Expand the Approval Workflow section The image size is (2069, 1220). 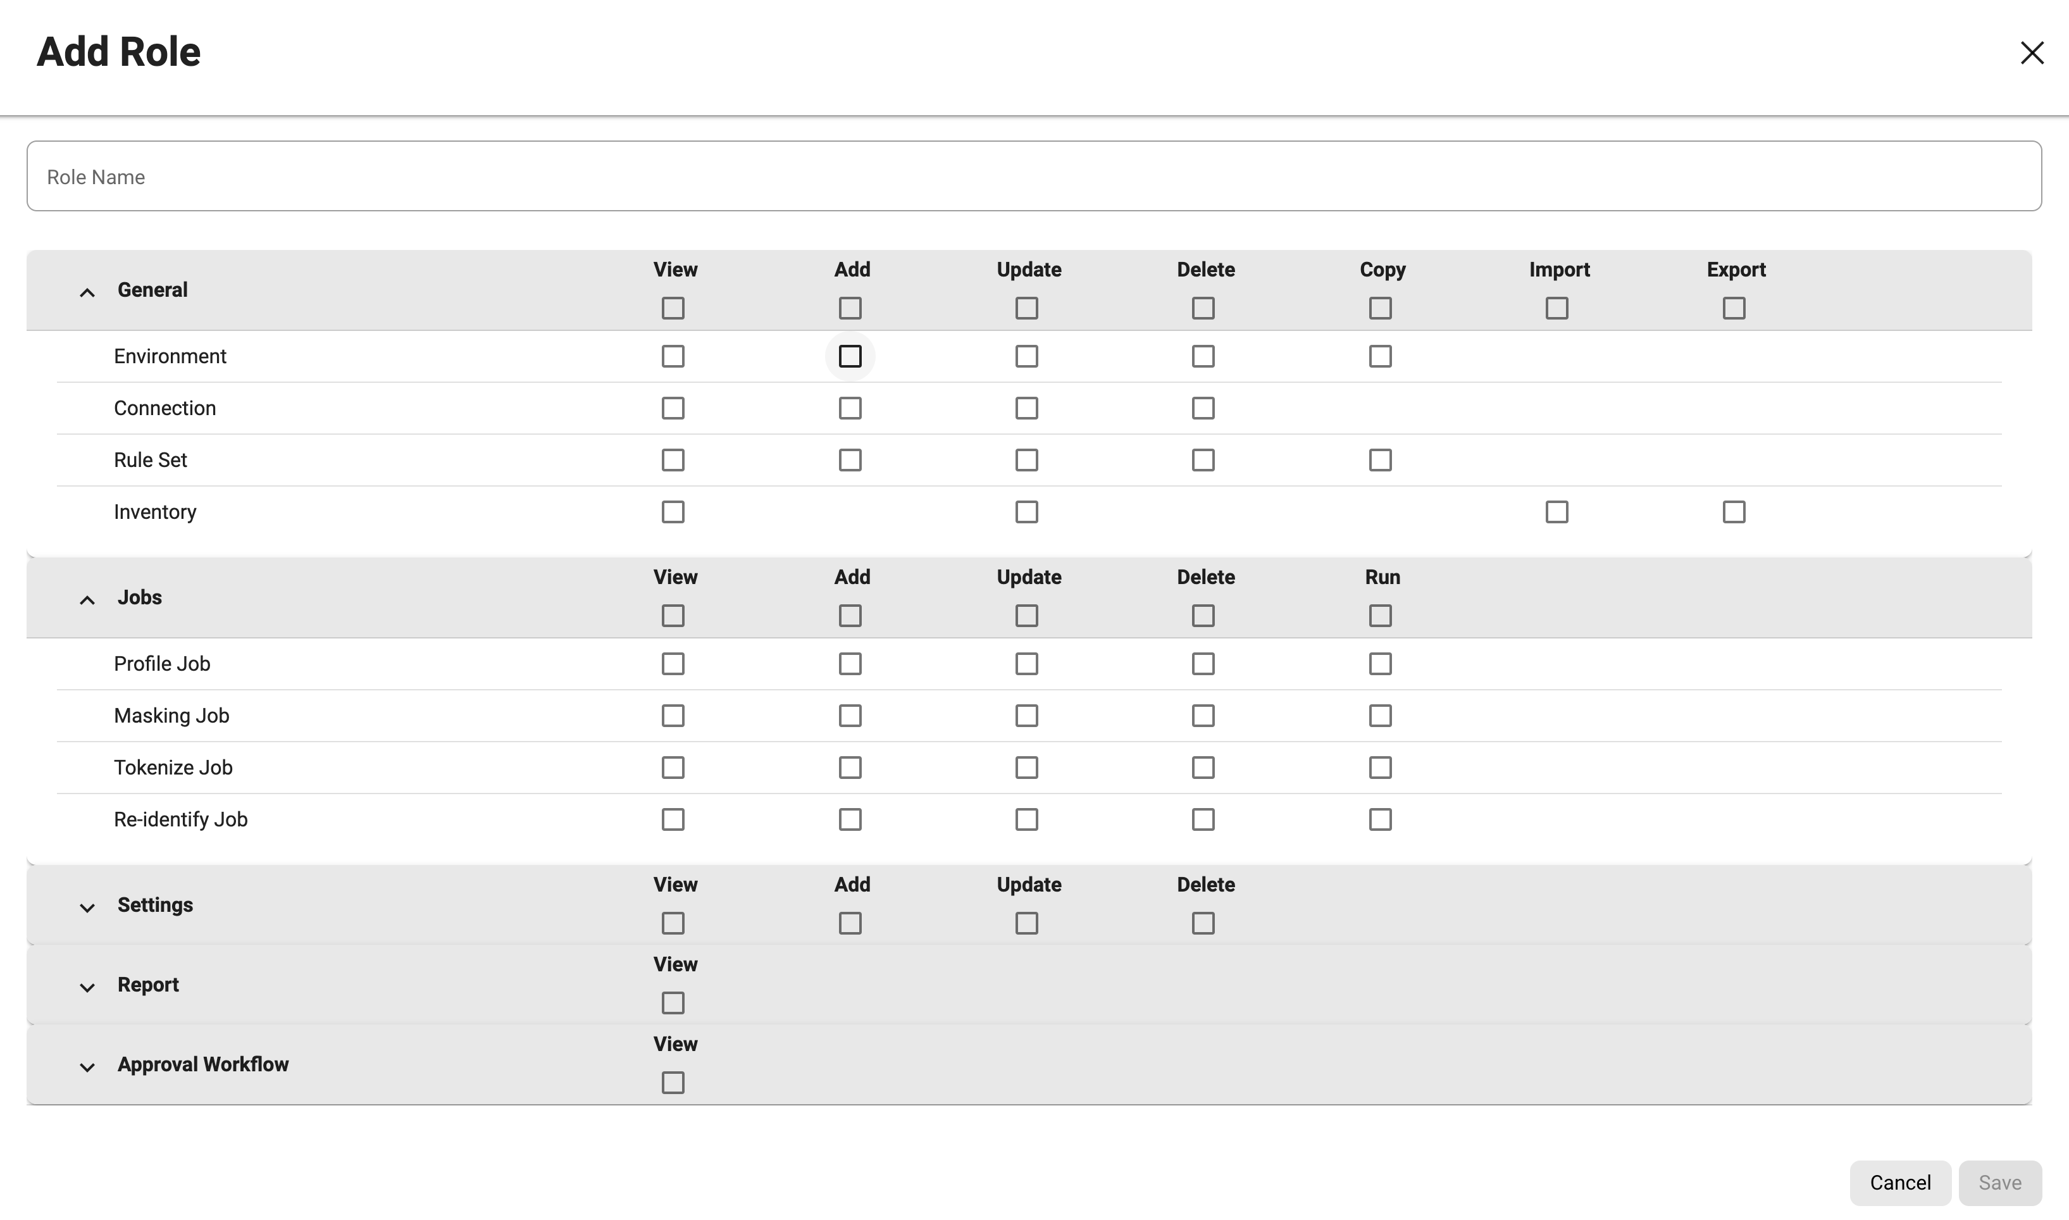87,1066
